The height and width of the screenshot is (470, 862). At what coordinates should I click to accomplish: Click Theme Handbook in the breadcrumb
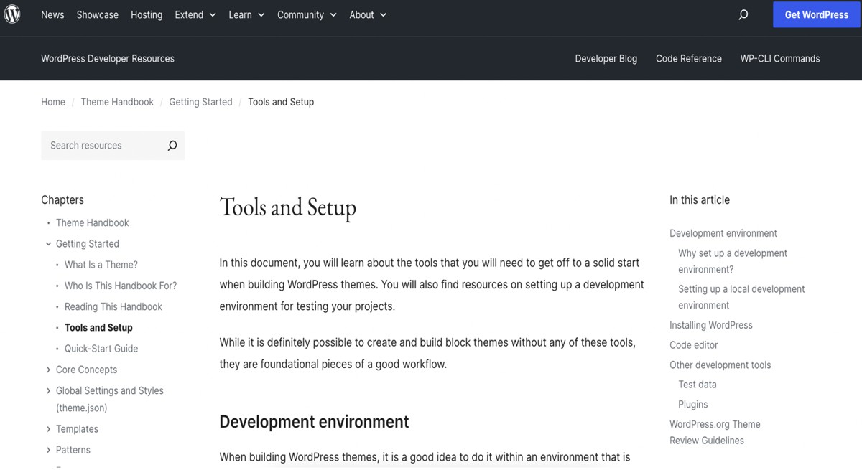pyautogui.click(x=117, y=102)
